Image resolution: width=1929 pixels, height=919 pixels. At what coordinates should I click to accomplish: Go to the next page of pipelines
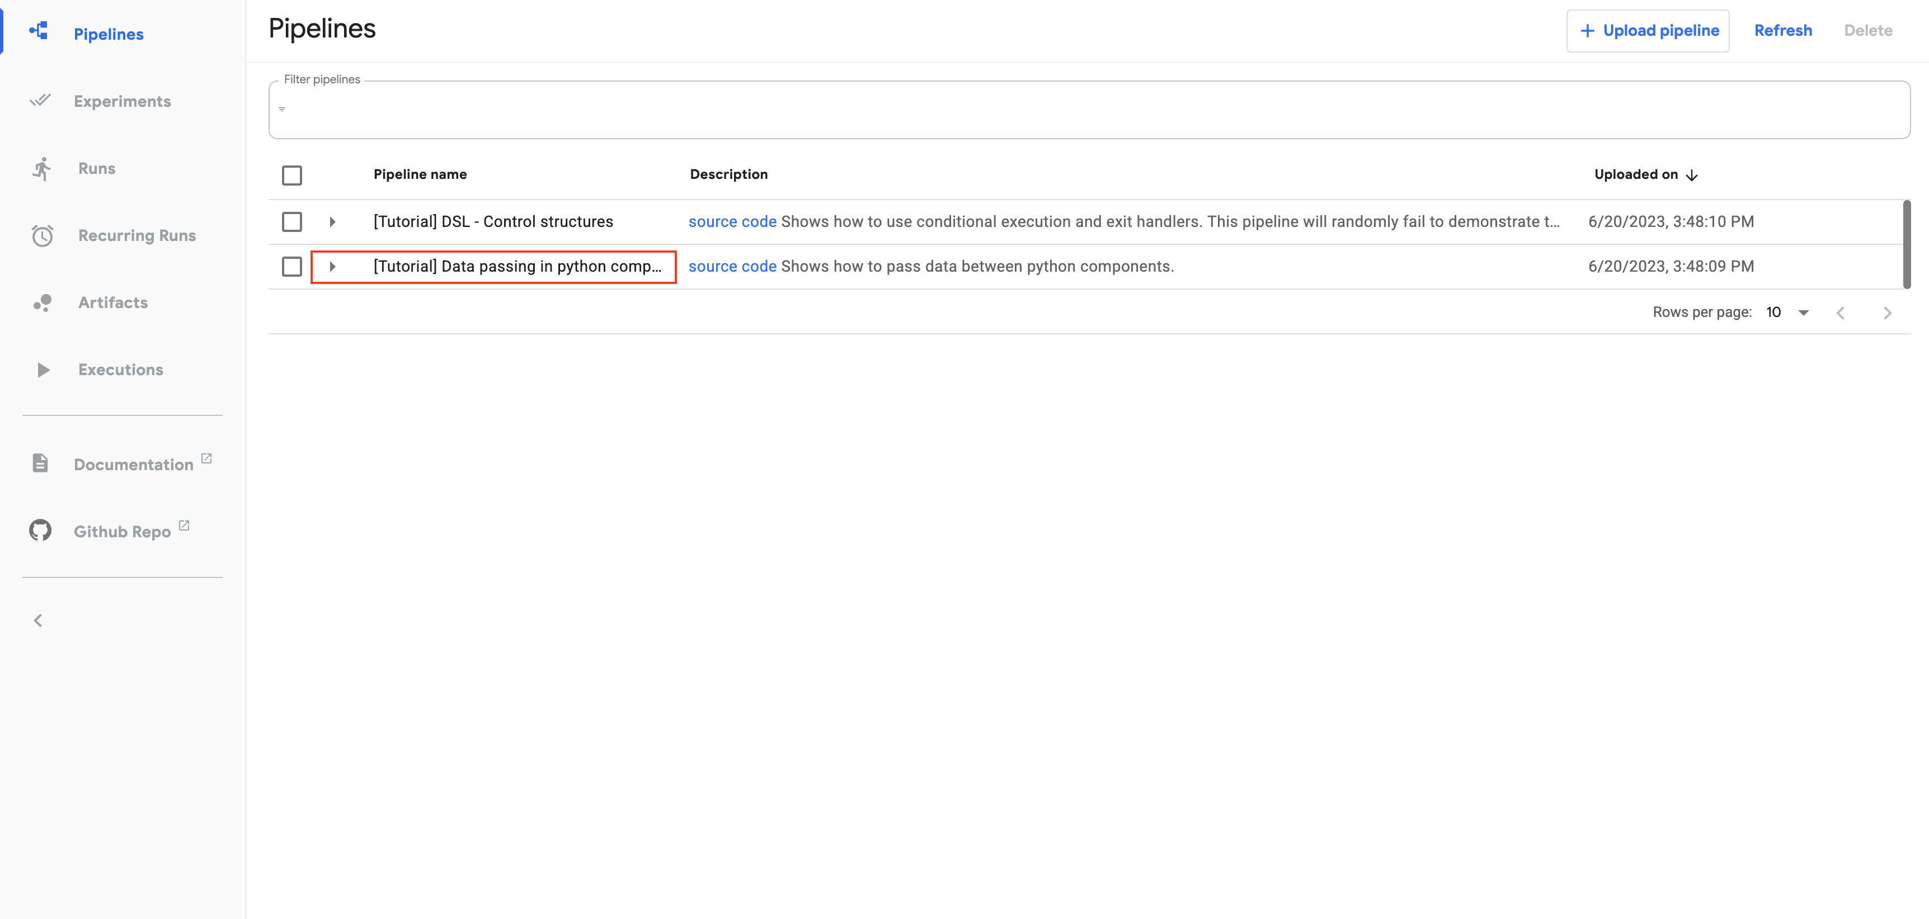click(1887, 313)
